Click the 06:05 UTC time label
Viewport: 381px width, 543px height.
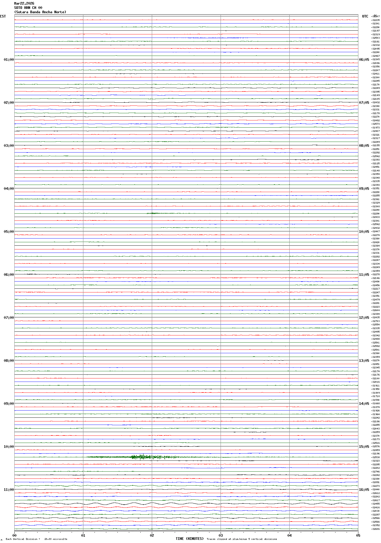(x=364, y=60)
